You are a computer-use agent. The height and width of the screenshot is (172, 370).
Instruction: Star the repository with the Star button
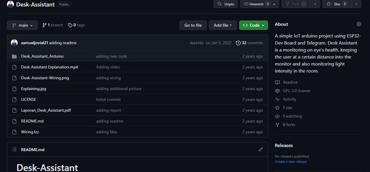coord(337,4)
